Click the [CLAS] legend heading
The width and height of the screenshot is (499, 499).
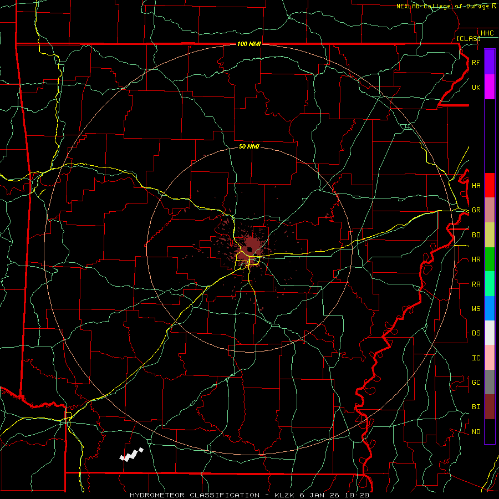(469, 38)
